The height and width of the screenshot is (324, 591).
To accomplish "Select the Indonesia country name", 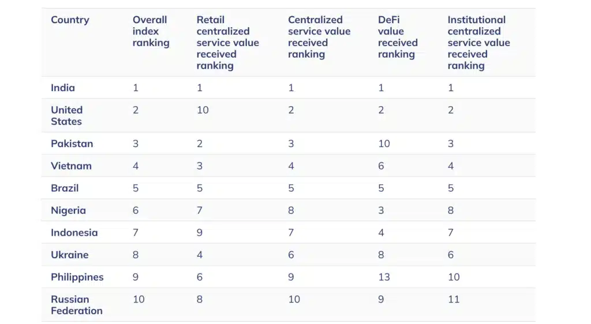I will pyautogui.click(x=74, y=233).
